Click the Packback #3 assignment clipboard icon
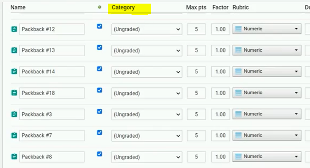Image resolution: width=310 pixels, height=168 pixels. pyautogui.click(x=14, y=114)
